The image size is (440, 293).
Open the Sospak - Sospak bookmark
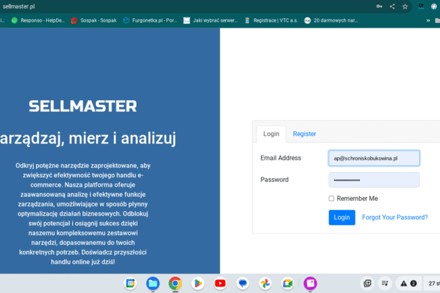[93, 20]
